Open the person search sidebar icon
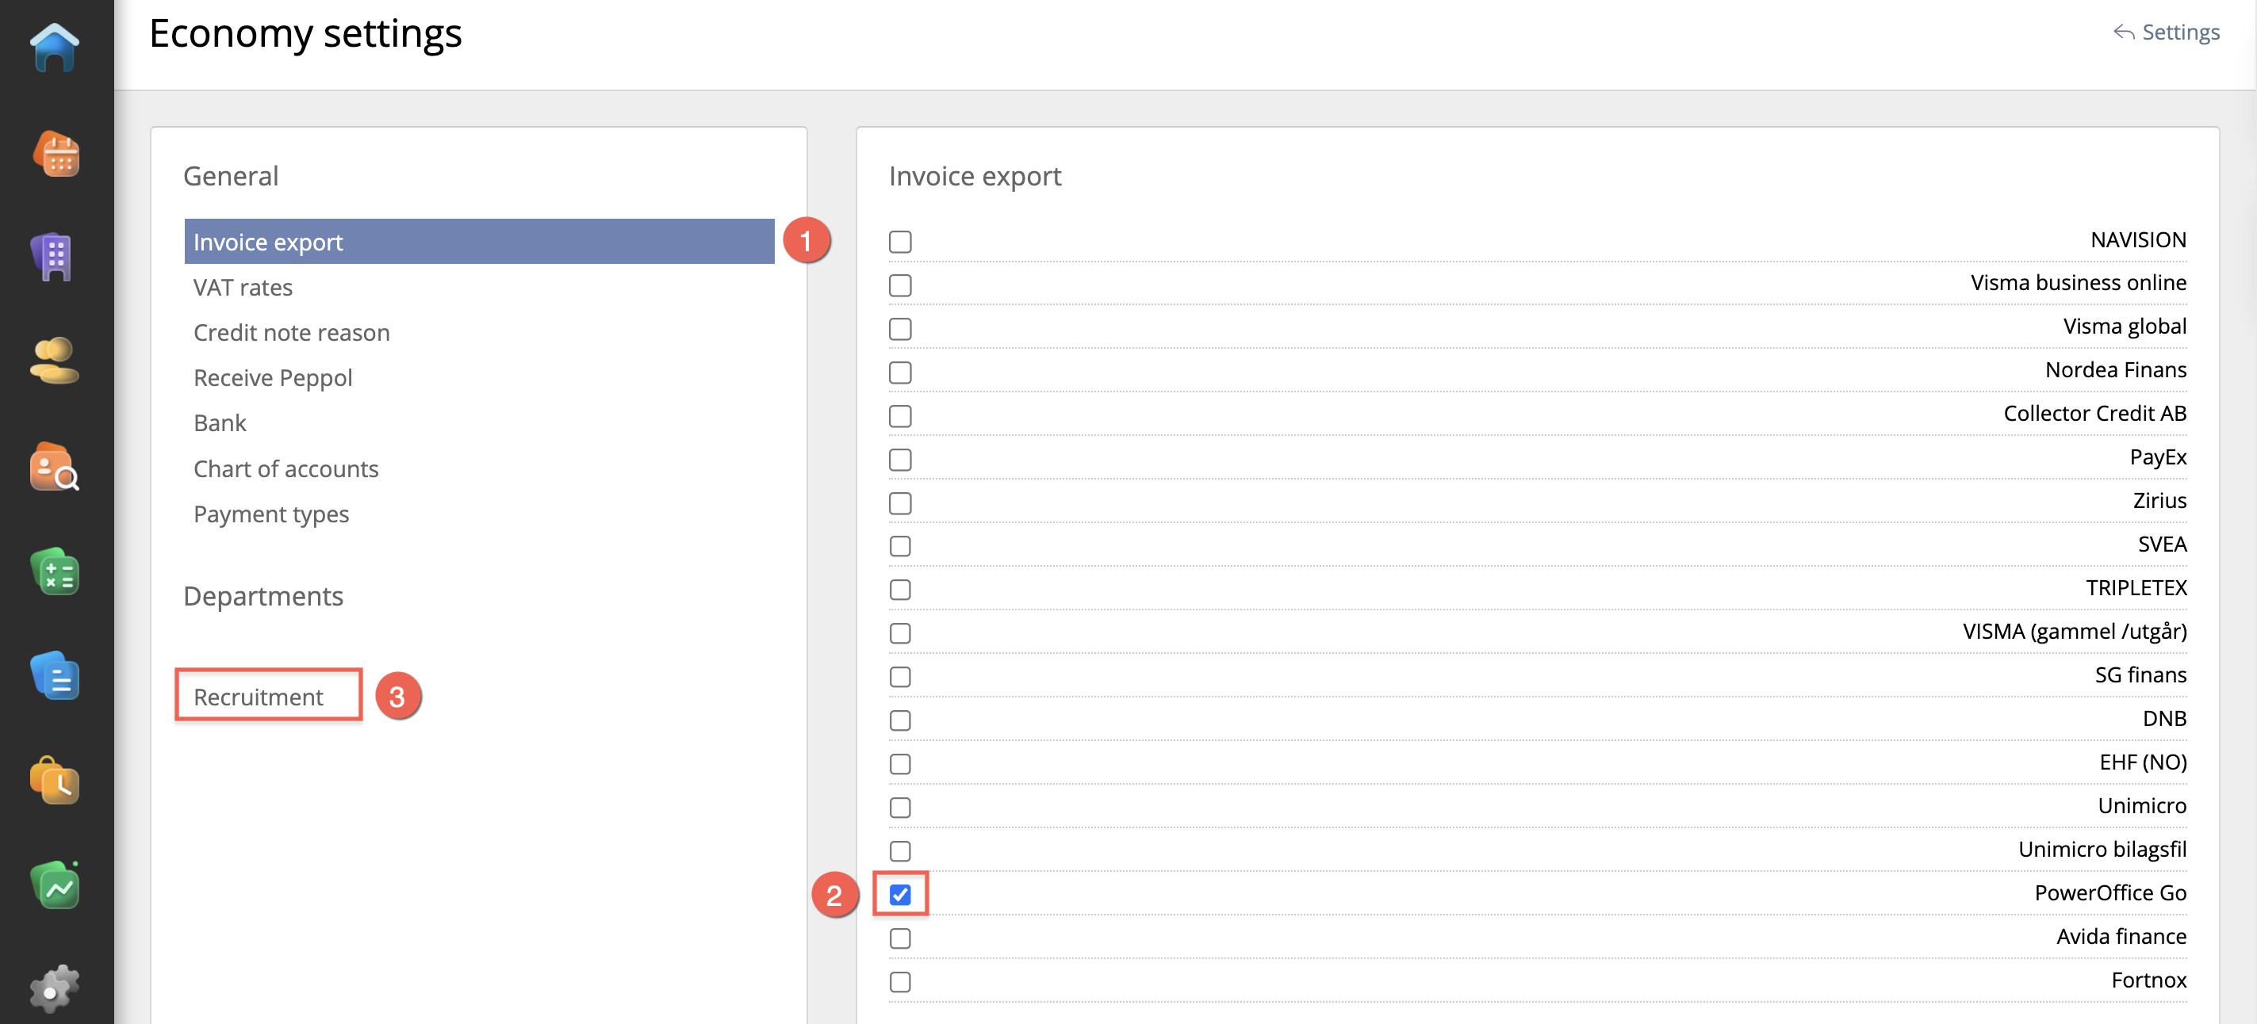2257x1024 pixels. pyautogui.click(x=54, y=466)
